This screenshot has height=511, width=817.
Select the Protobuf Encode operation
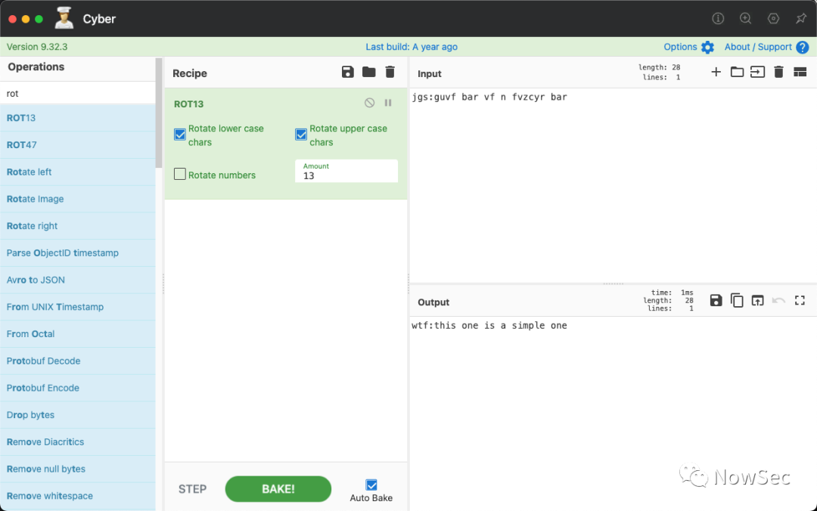point(78,388)
